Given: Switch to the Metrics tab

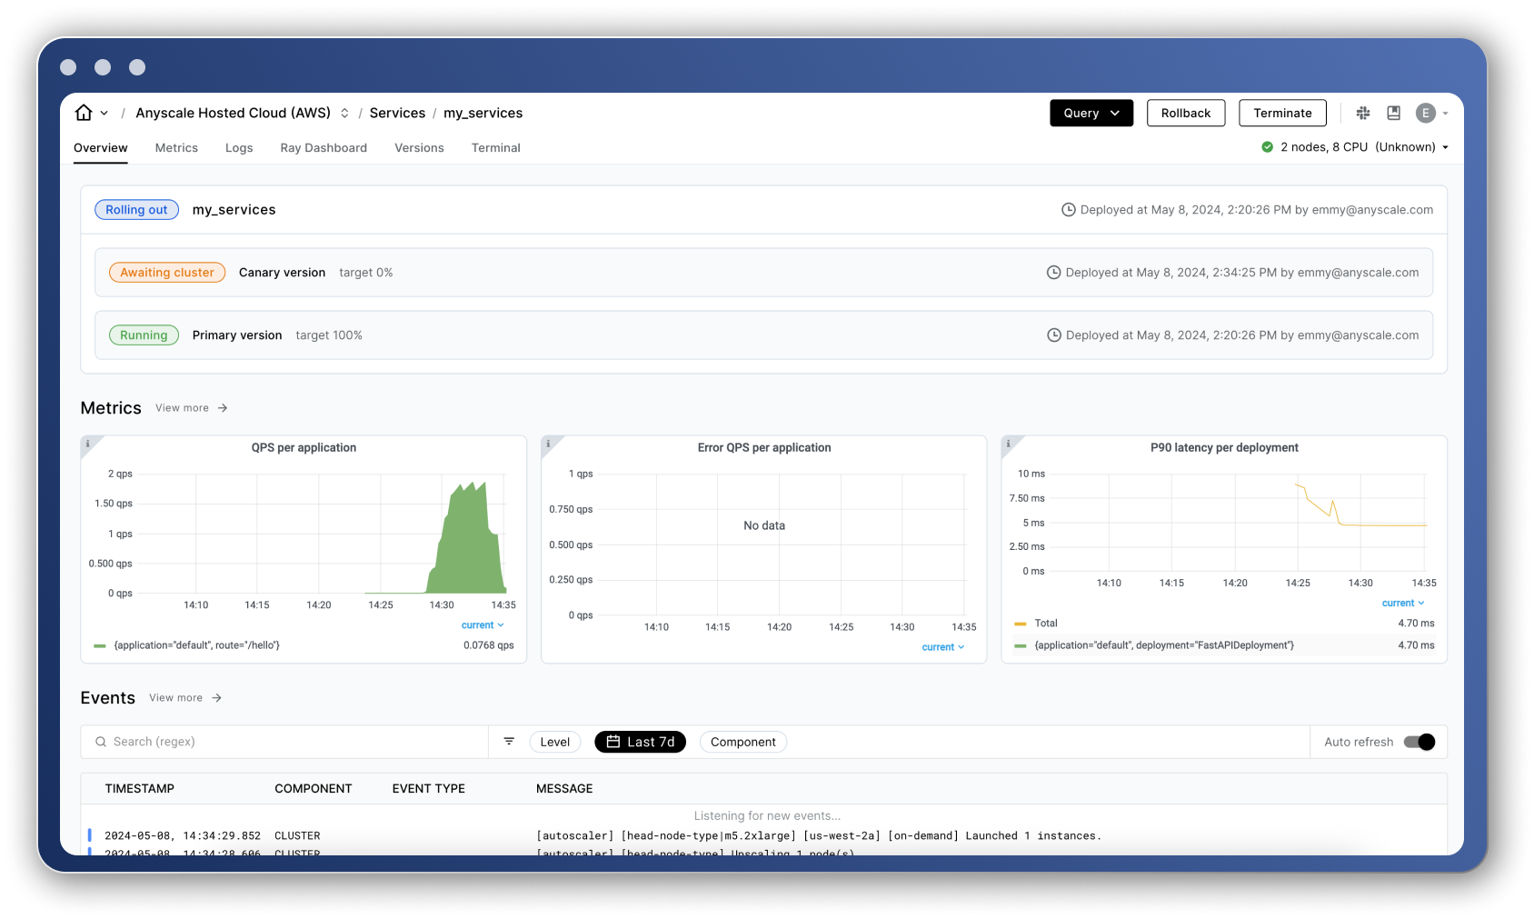Looking at the screenshot, I should [x=176, y=148].
